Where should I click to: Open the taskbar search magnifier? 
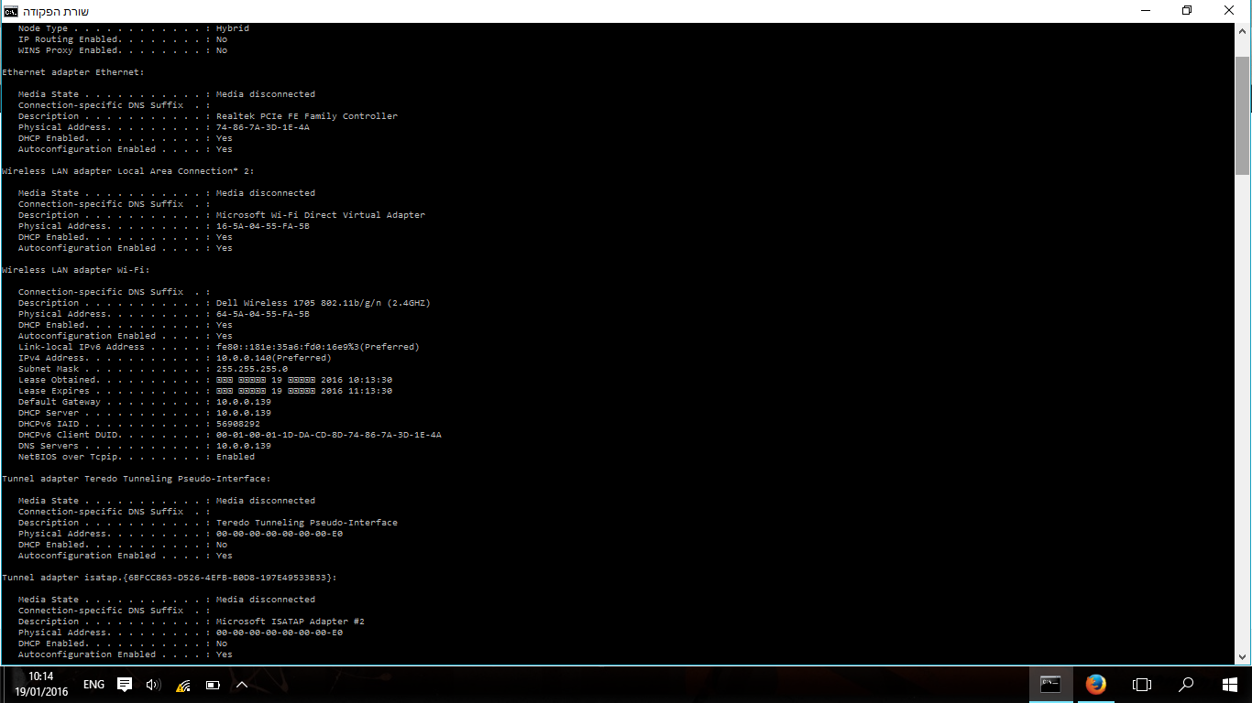1186,684
